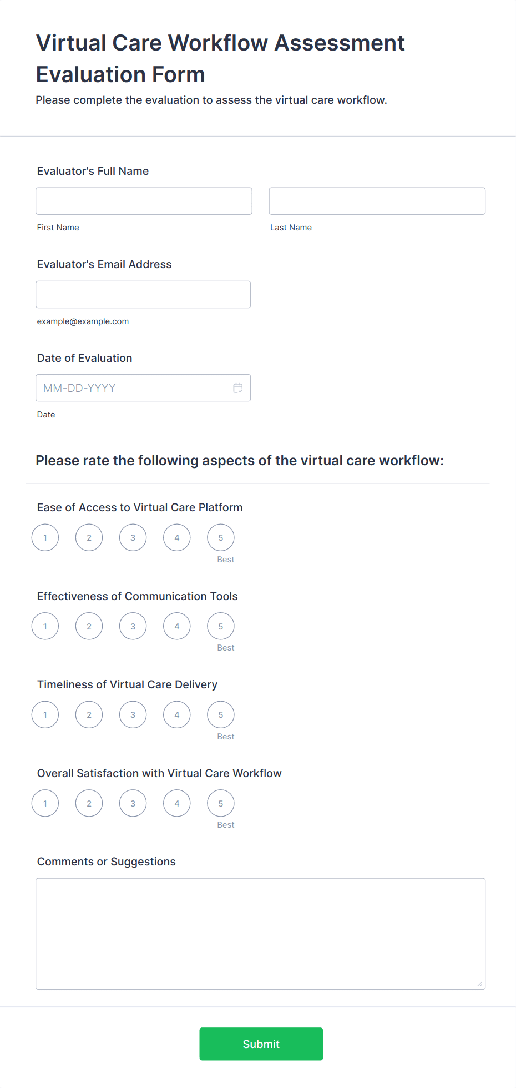
Task: Click the Evaluator's Email Address field
Action: (143, 294)
